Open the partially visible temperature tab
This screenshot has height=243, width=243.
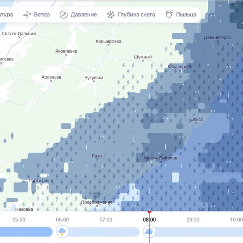click(6, 15)
